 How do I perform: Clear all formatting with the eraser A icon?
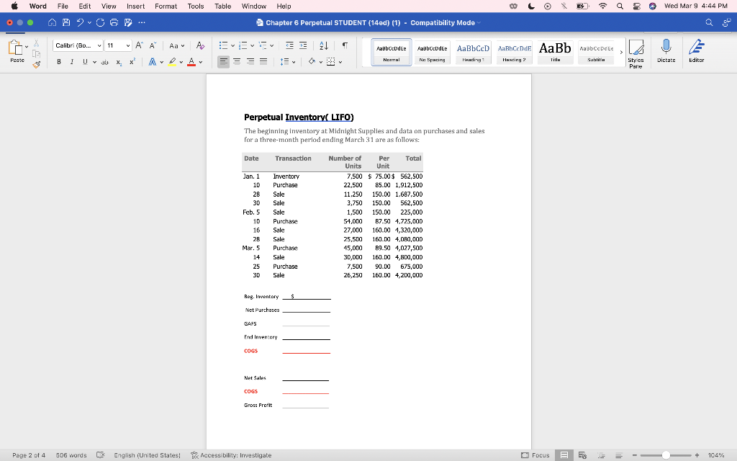pyautogui.click(x=200, y=45)
